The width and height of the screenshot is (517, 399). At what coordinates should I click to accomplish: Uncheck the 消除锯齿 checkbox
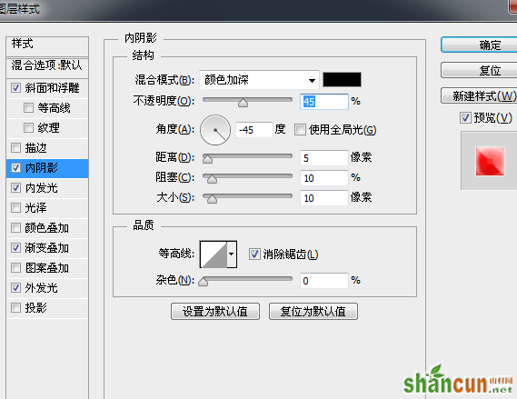click(254, 254)
